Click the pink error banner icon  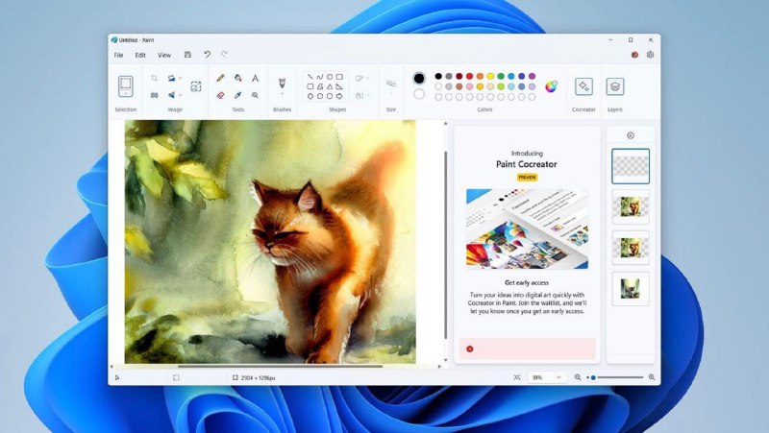[470, 349]
